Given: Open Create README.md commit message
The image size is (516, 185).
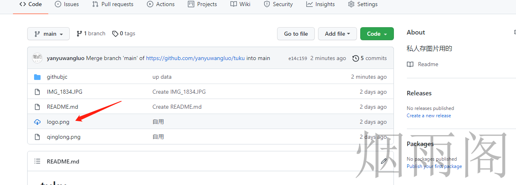Looking at the screenshot, I should (x=177, y=107).
